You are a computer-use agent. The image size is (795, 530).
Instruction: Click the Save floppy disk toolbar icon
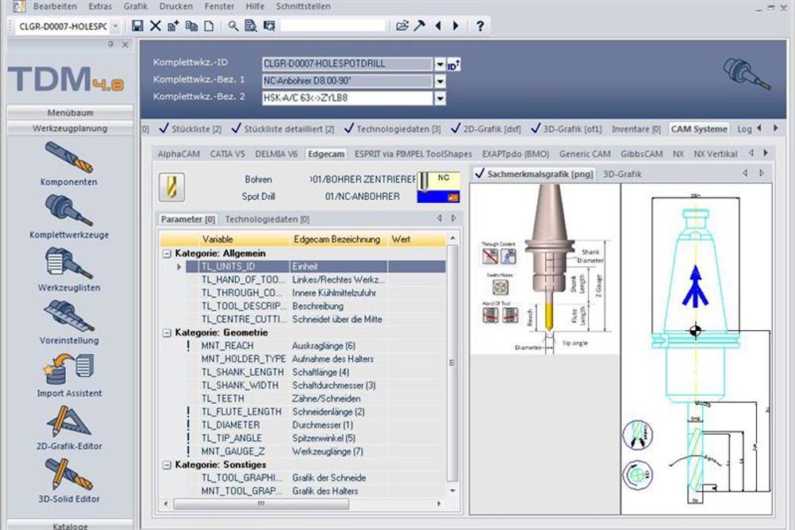[x=137, y=26]
